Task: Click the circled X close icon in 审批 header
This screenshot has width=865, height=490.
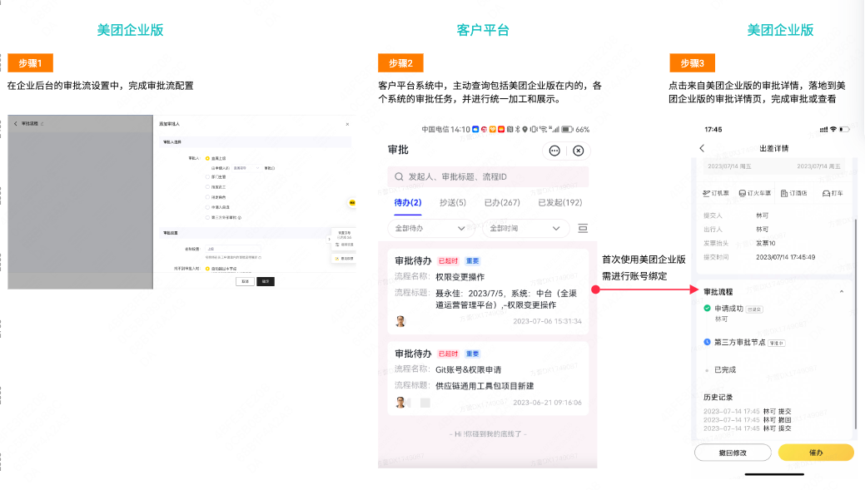Action: [578, 151]
